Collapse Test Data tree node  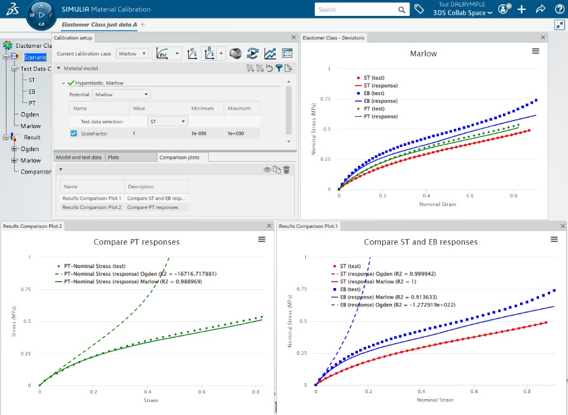coord(14,68)
